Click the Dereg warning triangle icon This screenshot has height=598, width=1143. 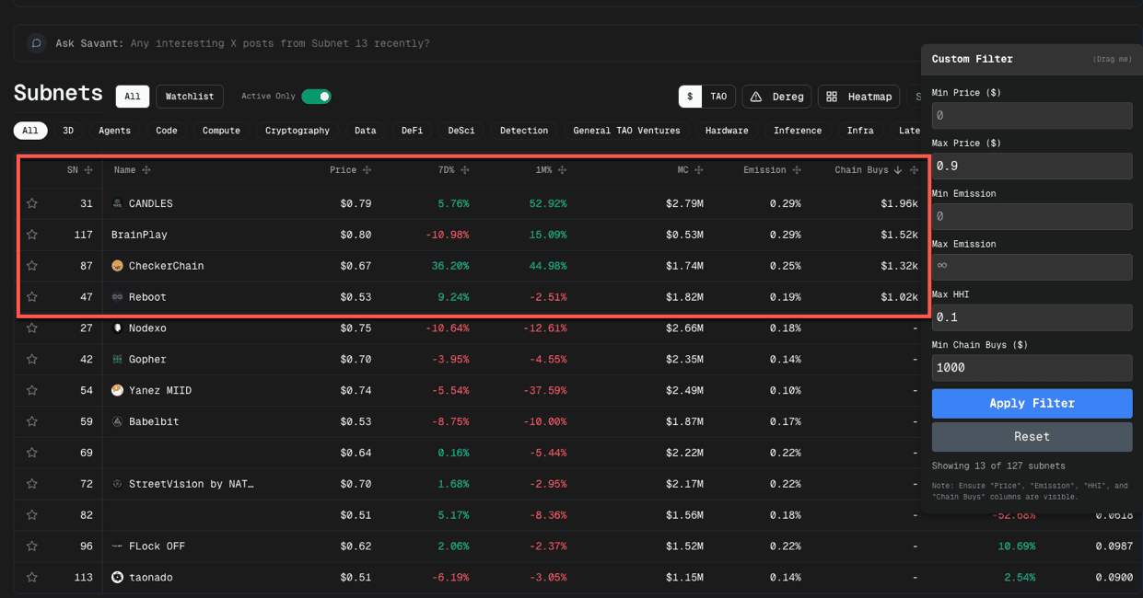point(756,97)
